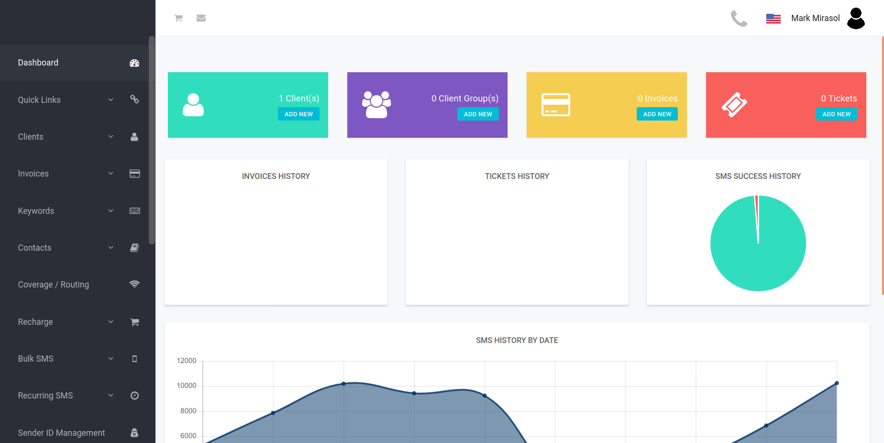
Task: Open the user avatar profile icon
Action: [x=856, y=18]
